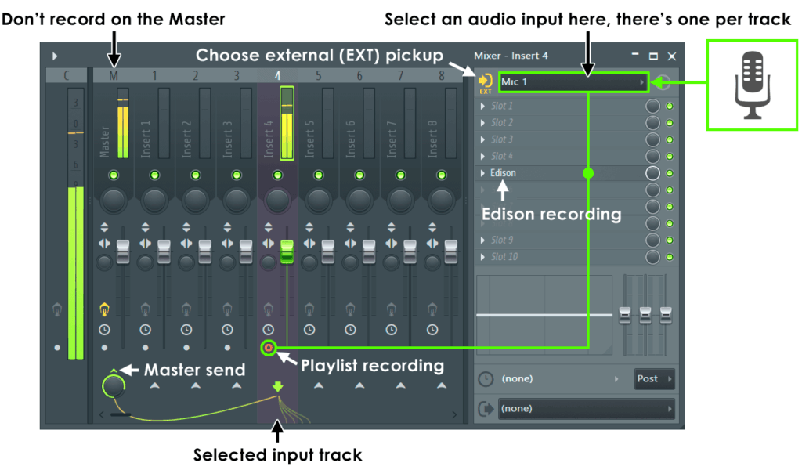The width and height of the screenshot is (802, 470).
Task: Select the Insert 6 mixer track
Action: [359, 76]
